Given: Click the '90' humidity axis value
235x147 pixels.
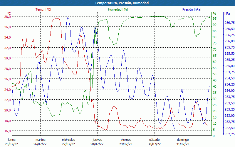Looking at the screenshot, I should pos(215,25).
